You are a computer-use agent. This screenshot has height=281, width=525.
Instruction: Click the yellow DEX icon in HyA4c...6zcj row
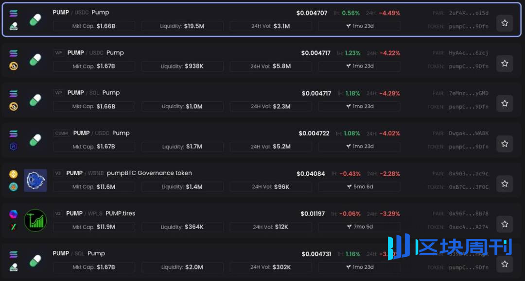point(14,66)
